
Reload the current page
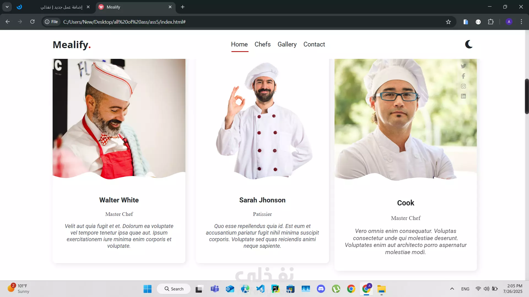coord(32,22)
